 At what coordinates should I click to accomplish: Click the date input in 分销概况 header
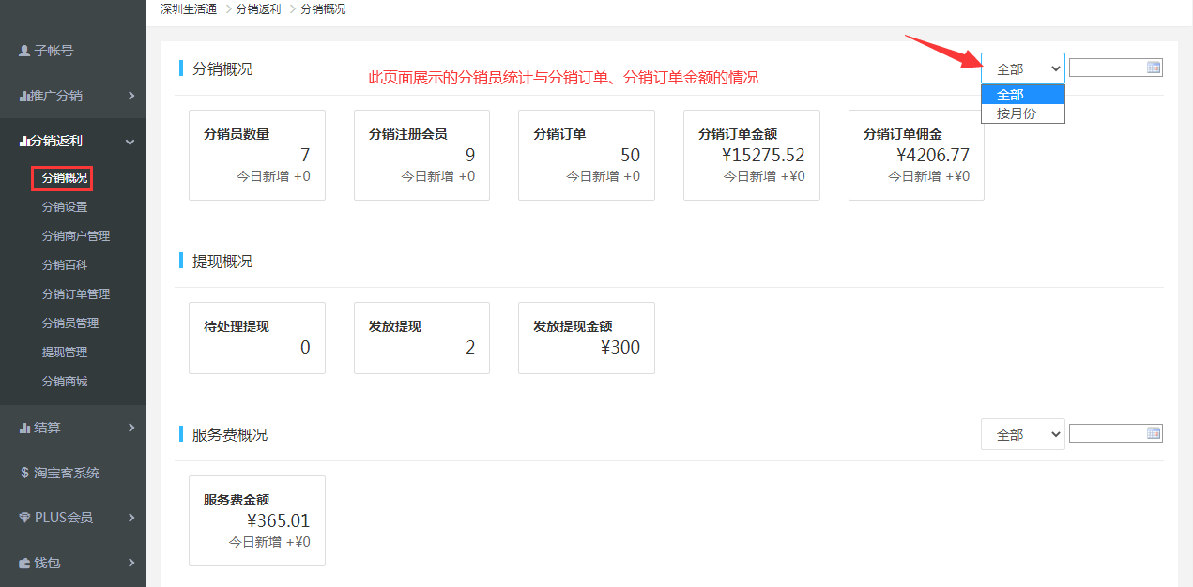pyautogui.click(x=1108, y=68)
